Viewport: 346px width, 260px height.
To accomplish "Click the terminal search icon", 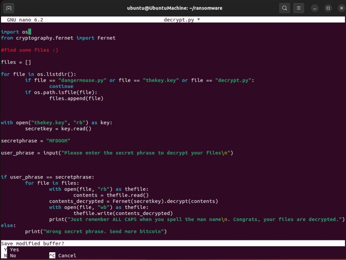I will click(285, 8).
